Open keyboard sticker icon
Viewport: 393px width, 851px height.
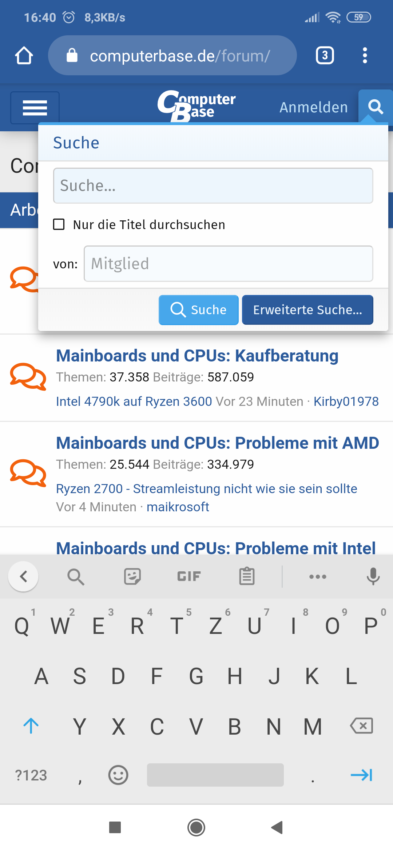(132, 576)
